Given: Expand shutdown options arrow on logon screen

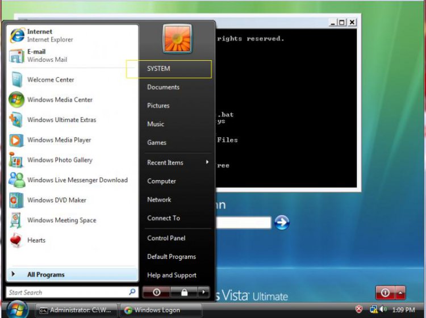Looking at the screenshot, I should tap(400, 293).
